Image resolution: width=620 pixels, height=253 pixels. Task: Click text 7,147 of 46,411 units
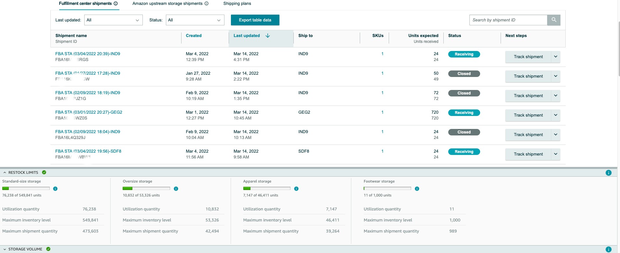pyautogui.click(x=261, y=196)
